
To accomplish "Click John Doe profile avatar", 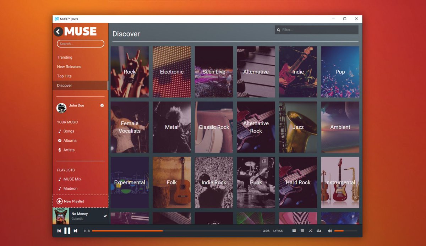I will point(61,108).
